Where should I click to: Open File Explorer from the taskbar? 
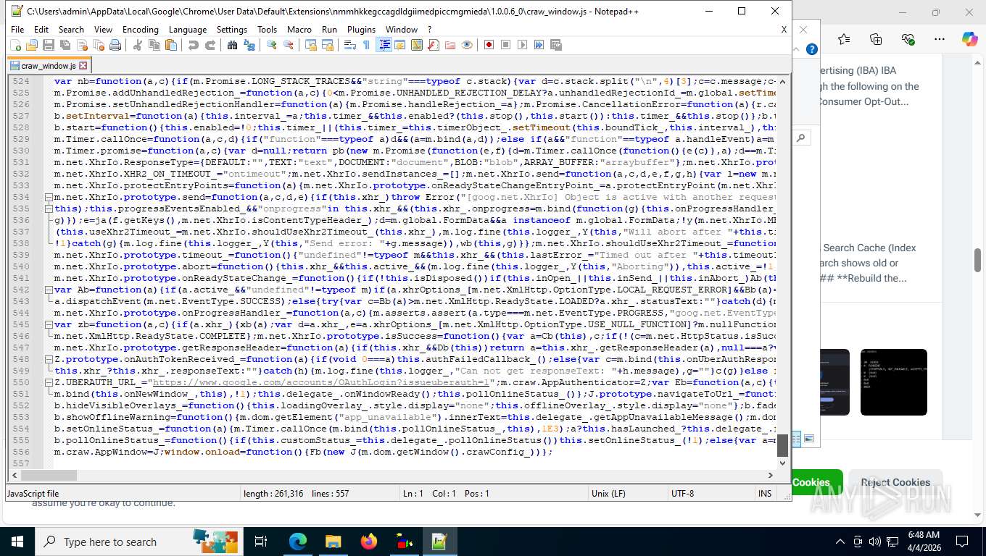[333, 542]
